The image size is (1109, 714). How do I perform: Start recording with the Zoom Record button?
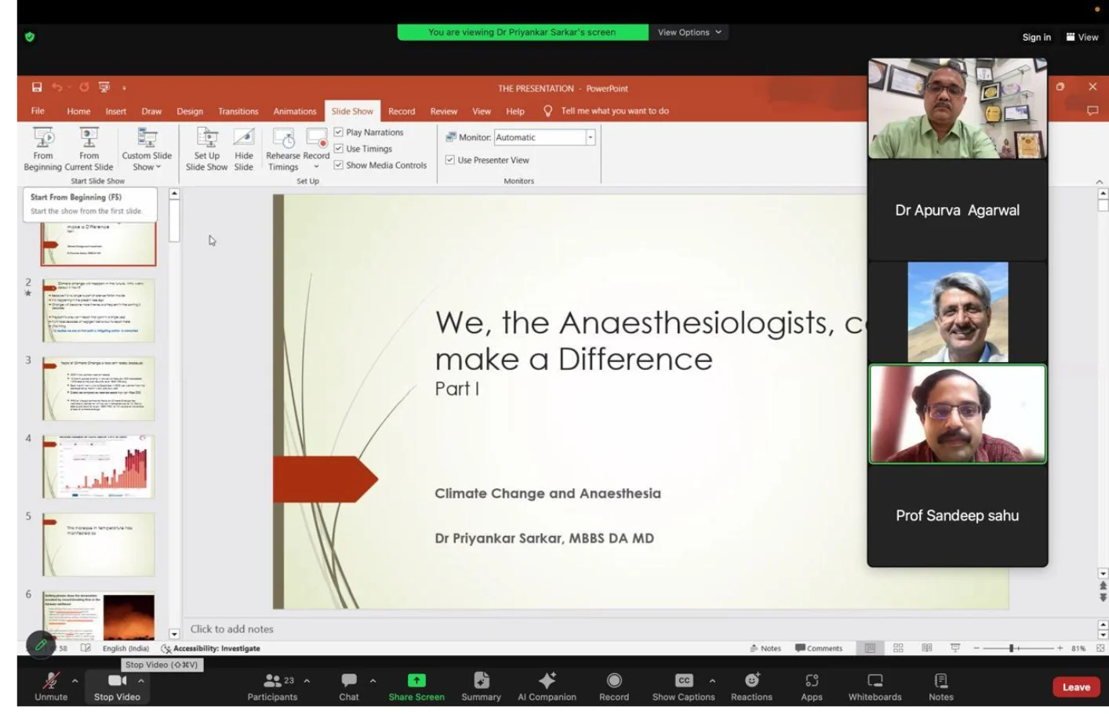(x=614, y=686)
